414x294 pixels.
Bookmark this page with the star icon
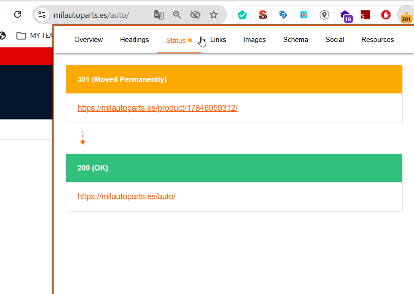click(x=213, y=15)
